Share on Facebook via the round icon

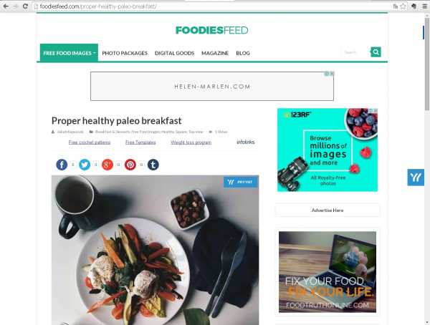(62, 165)
